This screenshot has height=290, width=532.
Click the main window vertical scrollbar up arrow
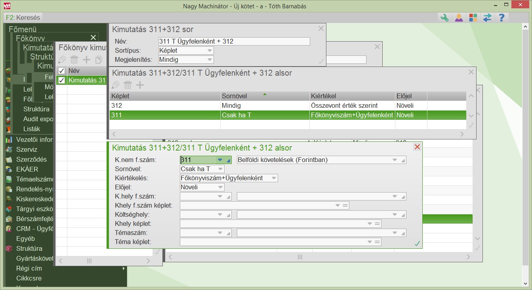click(526, 27)
